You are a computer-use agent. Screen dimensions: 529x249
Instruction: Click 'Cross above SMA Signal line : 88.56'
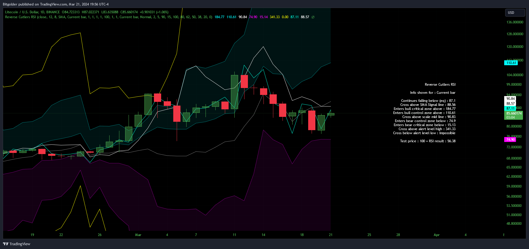pos(428,105)
